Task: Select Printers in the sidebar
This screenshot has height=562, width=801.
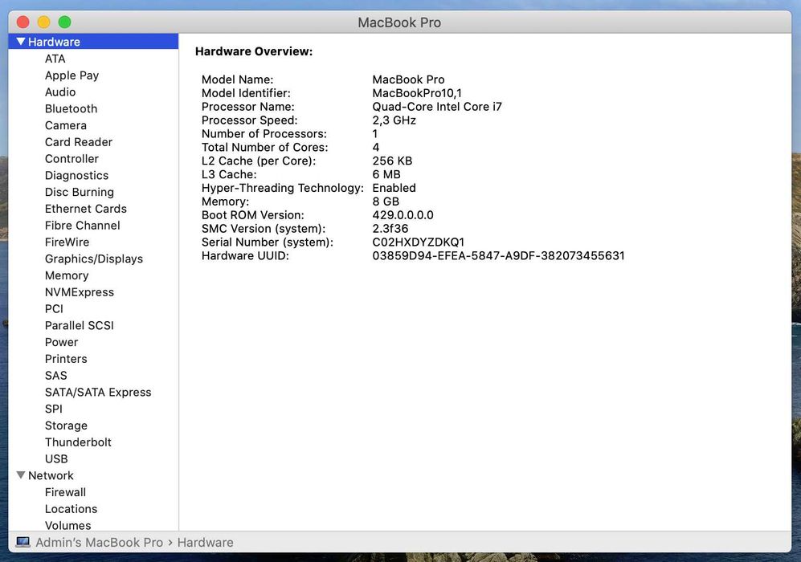Action: (x=66, y=359)
